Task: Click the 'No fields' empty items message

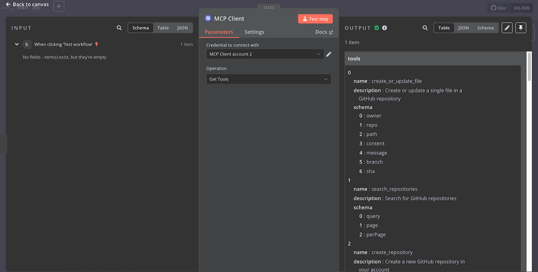Action: 65,57
